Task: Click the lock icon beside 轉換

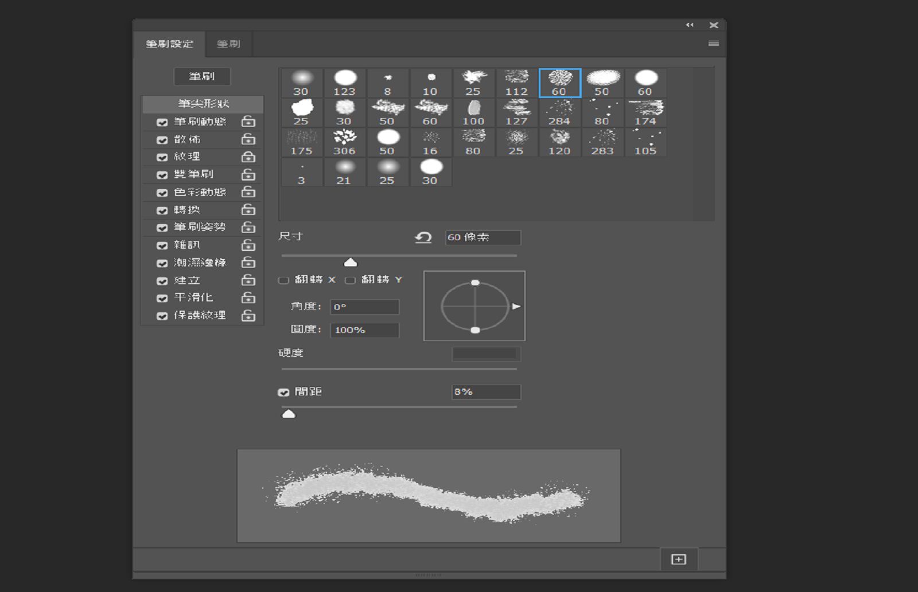Action: (248, 210)
